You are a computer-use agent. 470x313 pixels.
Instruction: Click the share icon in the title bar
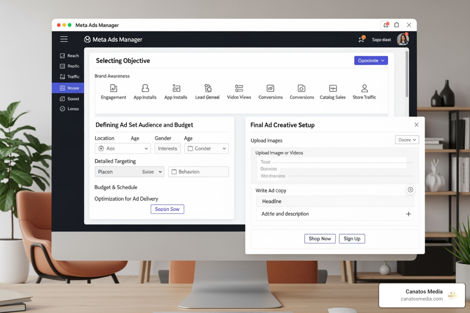click(386, 25)
